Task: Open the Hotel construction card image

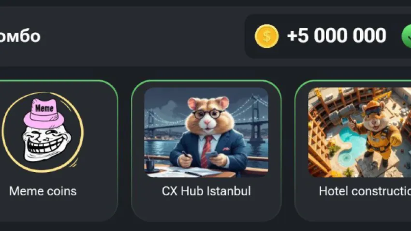Action: [x=359, y=132]
